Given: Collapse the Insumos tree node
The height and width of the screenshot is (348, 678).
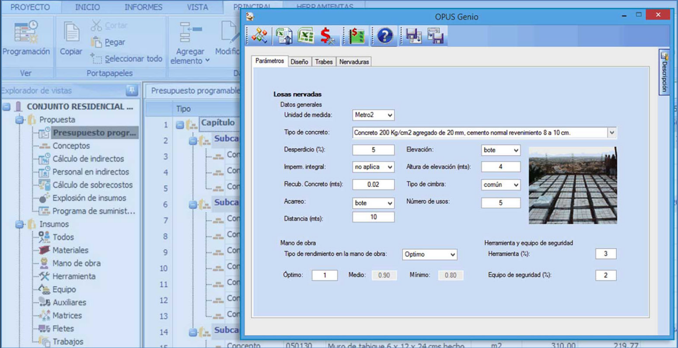Looking at the screenshot, I should click(x=19, y=224).
